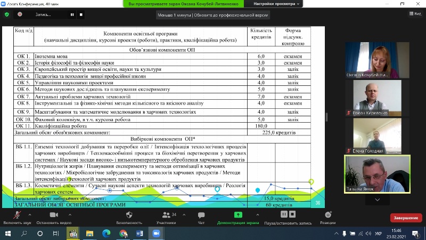Click panel divider handle beside shared screen
This screenshot has height=240, width=426.
pyautogui.click(x=326, y=117)
